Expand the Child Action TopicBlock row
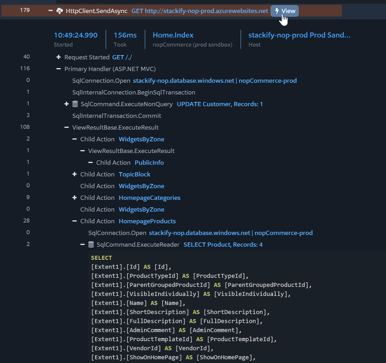 pos(74,174)
